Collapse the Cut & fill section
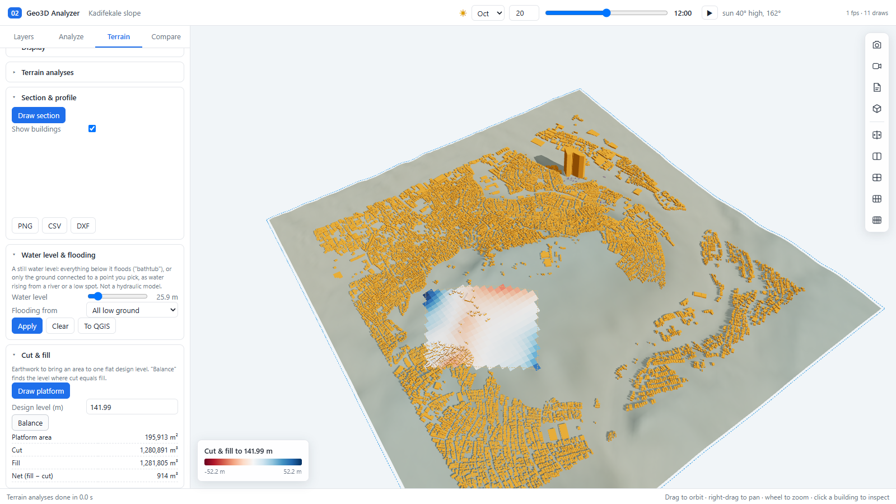Screen dimensions: 896x504 pos(36,355)
